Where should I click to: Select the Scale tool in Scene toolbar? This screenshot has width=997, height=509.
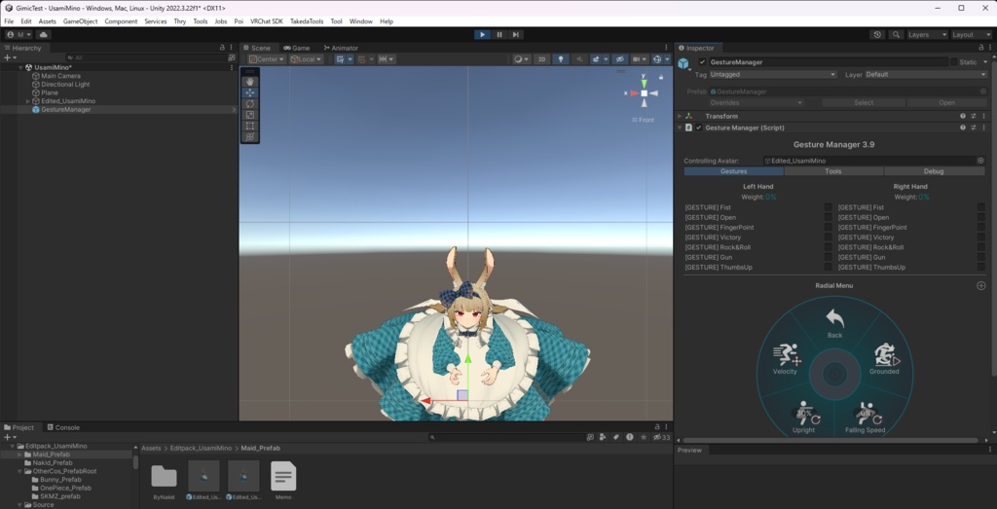[250, 115]
